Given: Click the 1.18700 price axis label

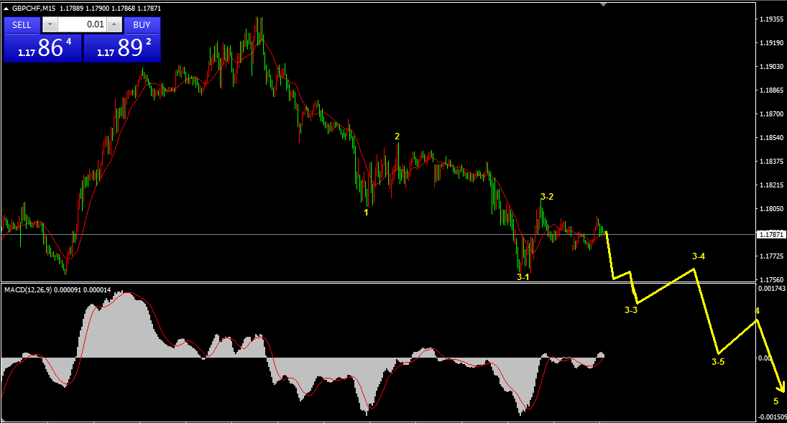Looking at the screenshot, I should pos(771,114).
